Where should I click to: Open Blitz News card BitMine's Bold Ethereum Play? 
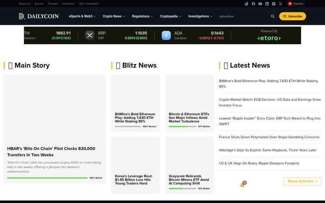135,118
